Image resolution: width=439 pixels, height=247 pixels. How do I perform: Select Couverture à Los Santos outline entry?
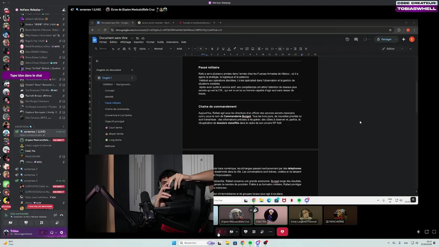(x=118, y=115)
